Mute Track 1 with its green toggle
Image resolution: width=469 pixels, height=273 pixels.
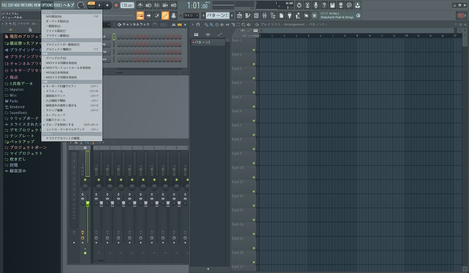coord(254,50)
